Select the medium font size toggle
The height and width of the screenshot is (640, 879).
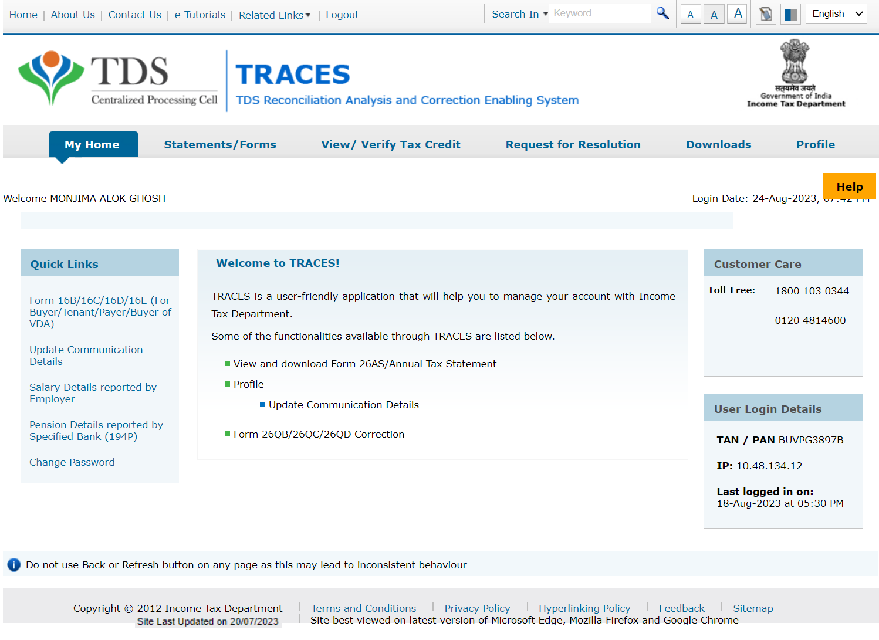pos(714,13)
